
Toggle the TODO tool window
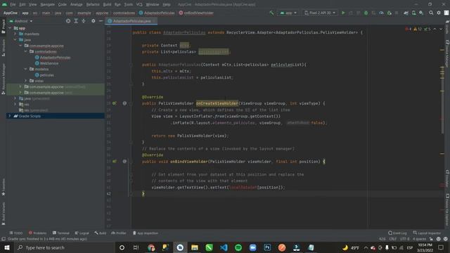15,233
